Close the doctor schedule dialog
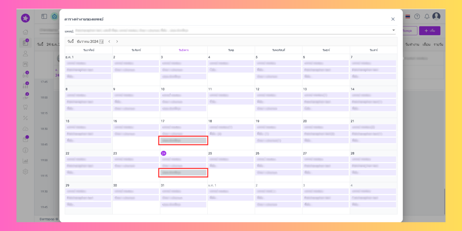 coord(393,19)
